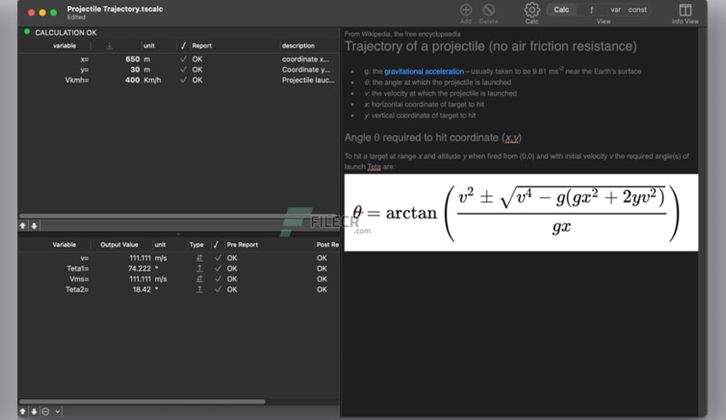Click the Delete icon in toolbar

pos(488,10)
